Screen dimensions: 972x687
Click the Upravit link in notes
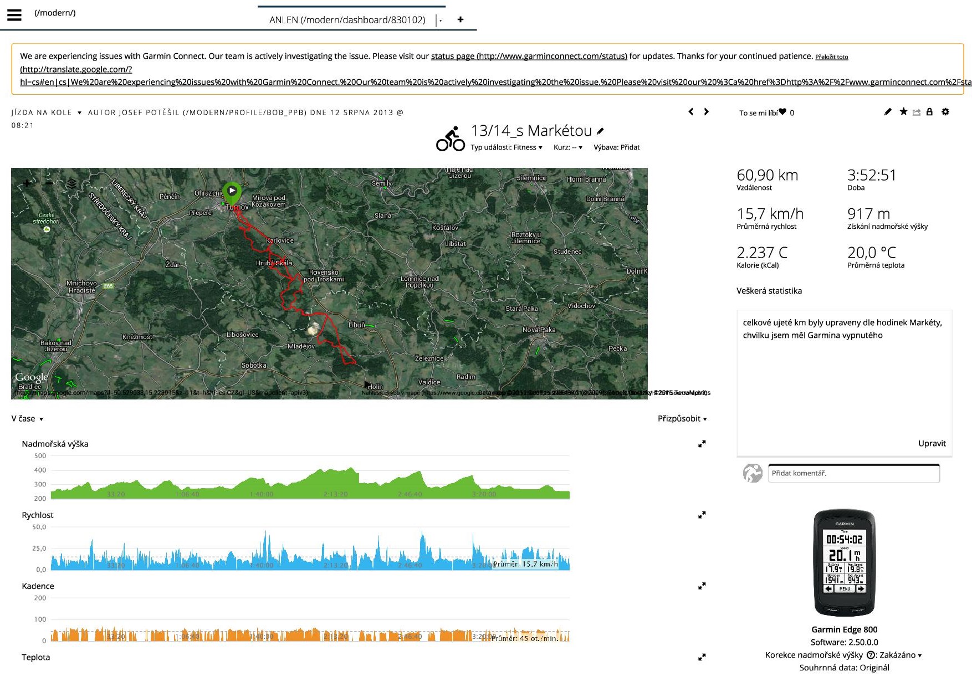pos(932,443)
